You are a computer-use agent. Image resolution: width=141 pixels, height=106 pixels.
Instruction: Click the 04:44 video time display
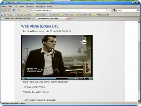click(x=76, y=79)
